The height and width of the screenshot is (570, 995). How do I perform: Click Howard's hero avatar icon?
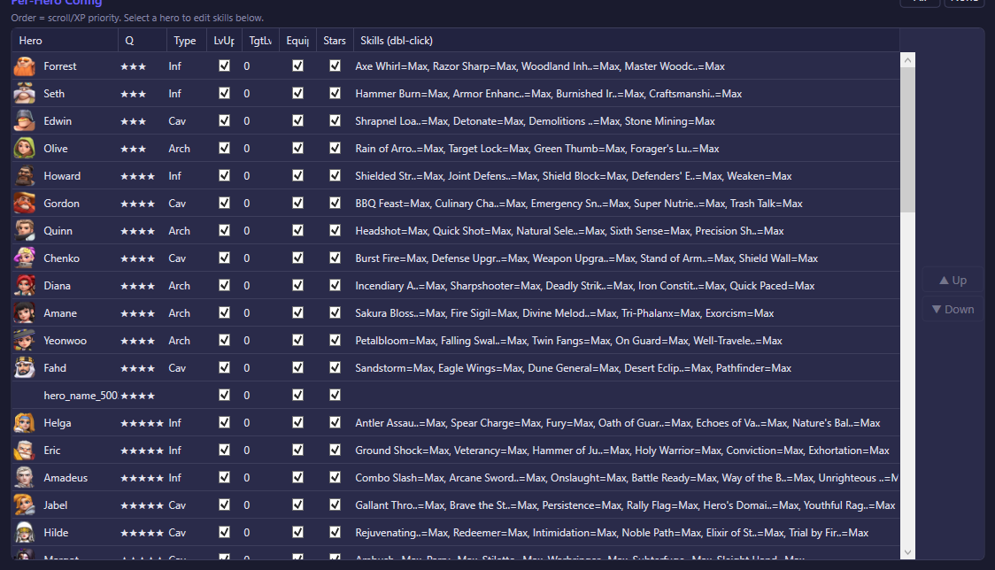[x=25, y=176]
